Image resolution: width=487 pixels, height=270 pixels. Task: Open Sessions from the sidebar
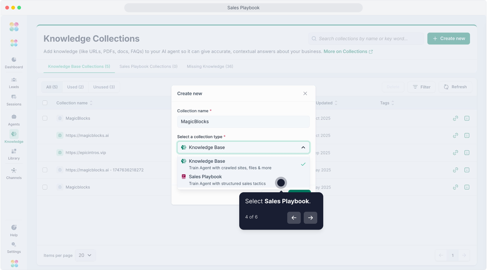click(14, 97)
